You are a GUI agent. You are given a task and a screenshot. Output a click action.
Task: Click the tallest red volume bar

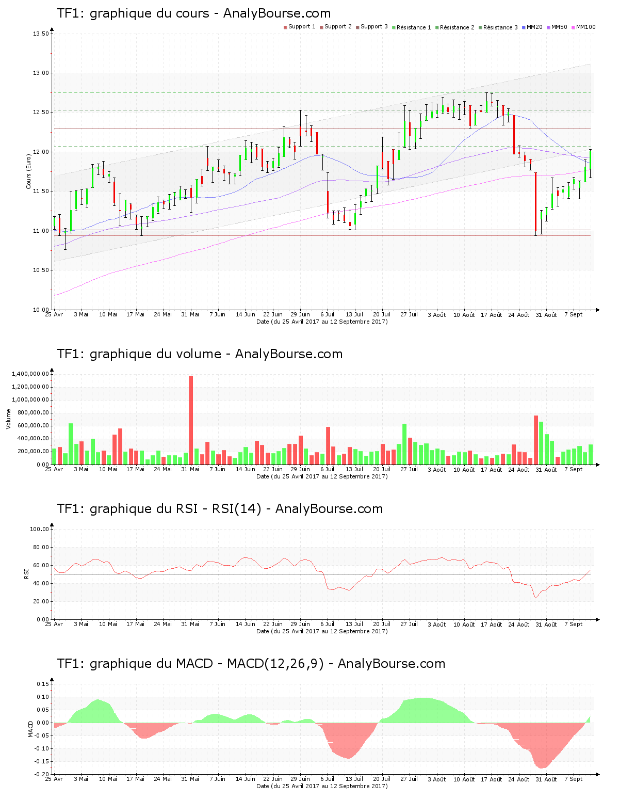coord(191,420)
